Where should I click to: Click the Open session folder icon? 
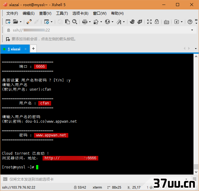pos(16,22)
